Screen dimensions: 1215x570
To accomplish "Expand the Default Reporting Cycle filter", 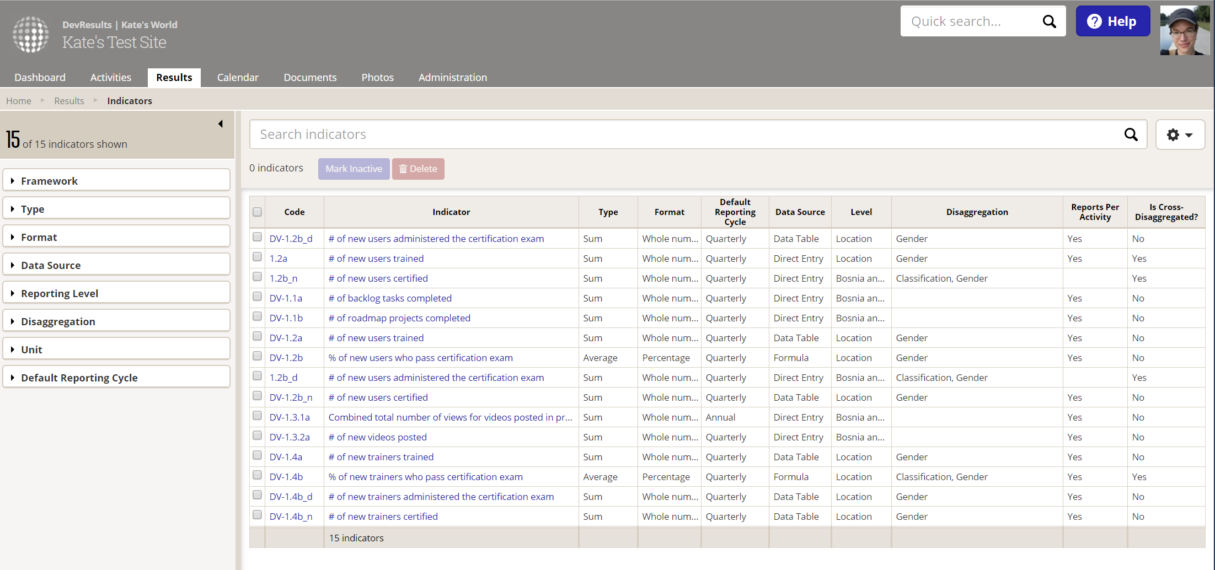I will pos(116,378).
